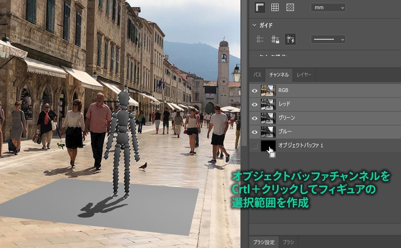
Task: Enable visibility checkbox for オブジェクトバッファ 1
Action: tap(255, 146)
